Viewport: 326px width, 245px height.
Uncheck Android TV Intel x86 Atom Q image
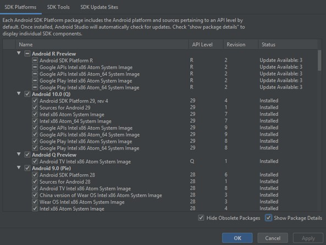pos(35,162)
